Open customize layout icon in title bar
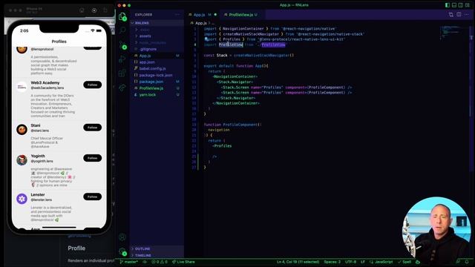 467,5
